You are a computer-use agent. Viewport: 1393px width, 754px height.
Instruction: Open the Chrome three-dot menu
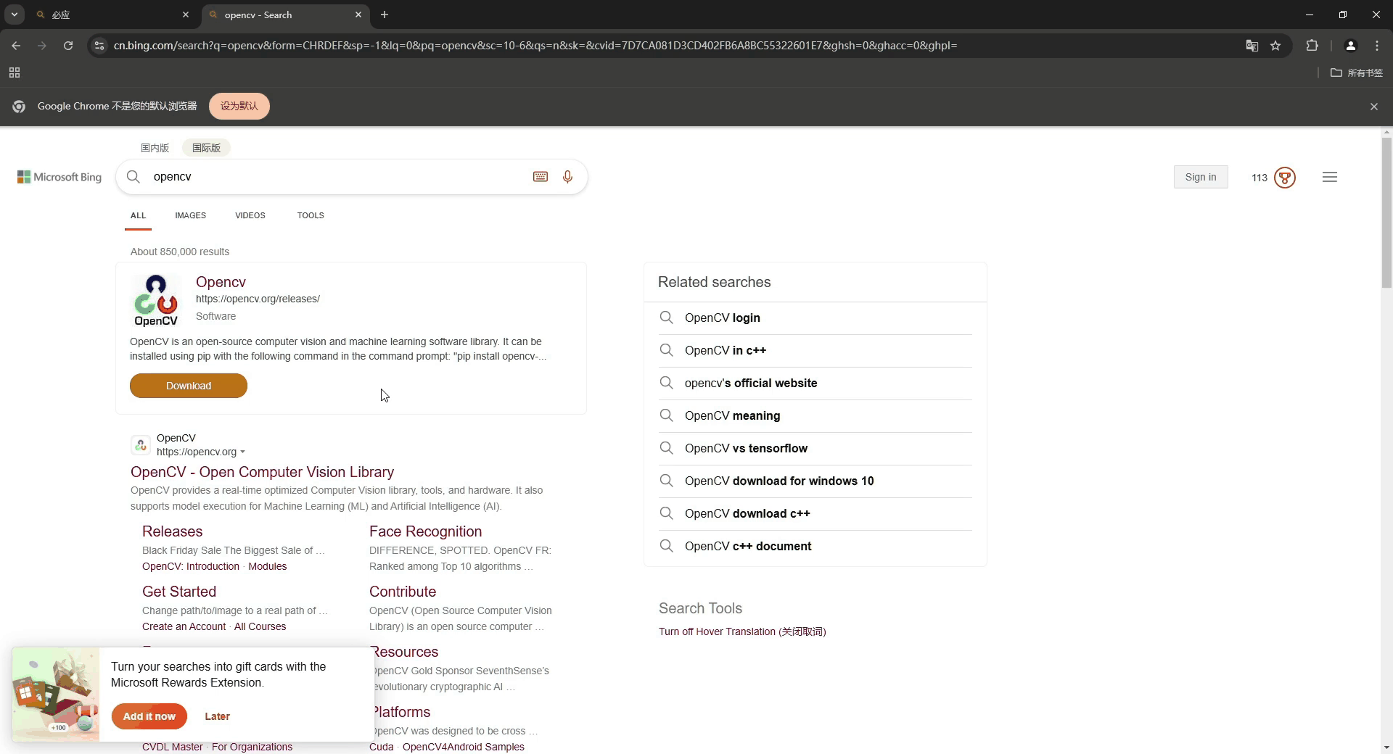[1376, 46]
